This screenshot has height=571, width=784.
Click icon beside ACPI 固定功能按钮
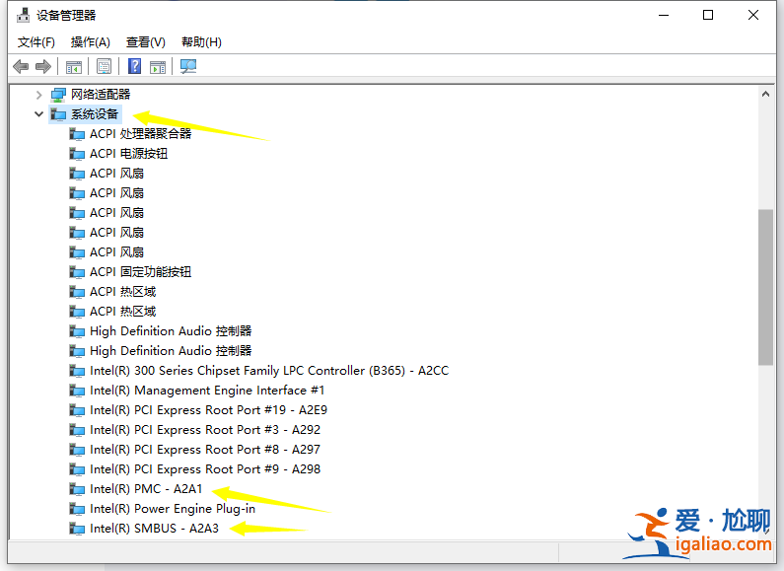pyautogui.click(x=77, y=272)
